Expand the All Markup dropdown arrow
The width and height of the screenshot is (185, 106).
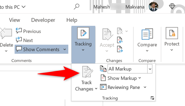pos(150,69)
